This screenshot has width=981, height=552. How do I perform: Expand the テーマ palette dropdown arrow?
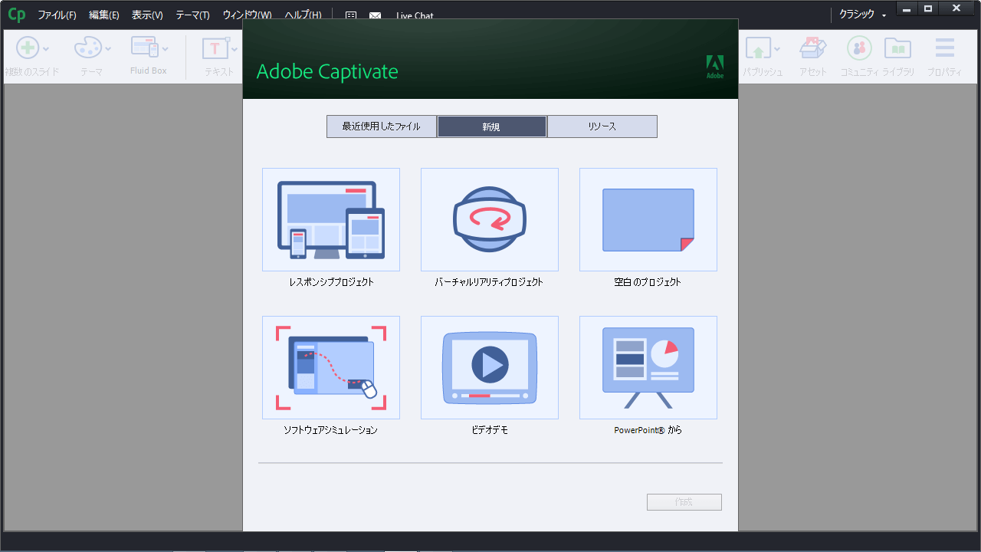[x=108, y=49]
